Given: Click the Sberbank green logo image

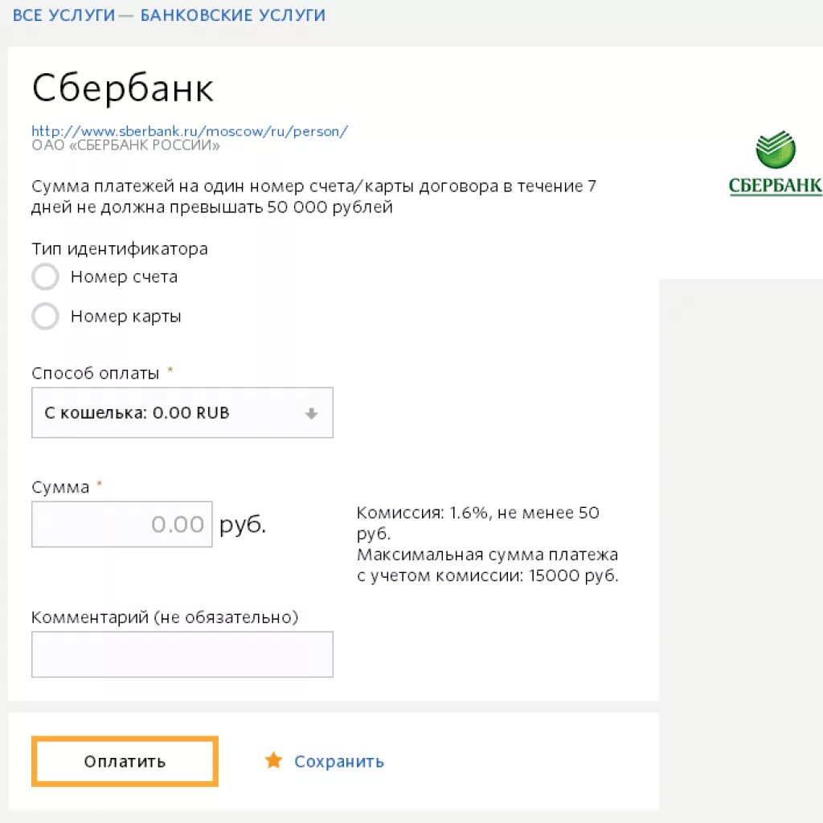Looking at the screenshot, I should [x=775, y=165].
